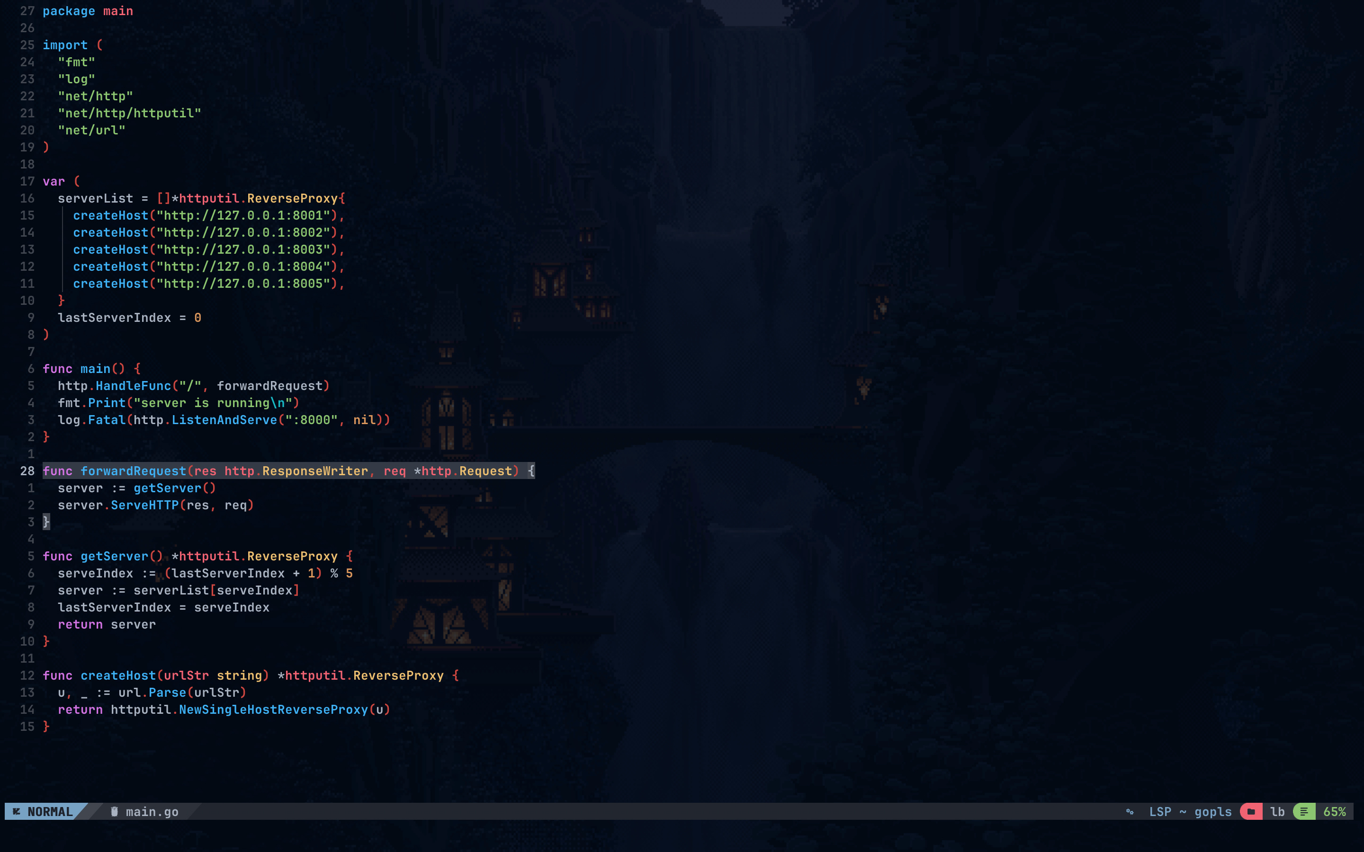The height and width of the screenshot is (852, 1364).
Task: Click the "net/http/httputil" import string
Action: (129, 113)
